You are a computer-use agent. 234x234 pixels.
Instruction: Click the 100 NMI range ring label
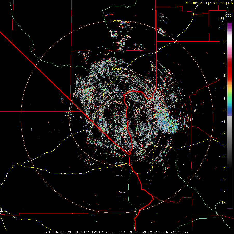point(117,21)
